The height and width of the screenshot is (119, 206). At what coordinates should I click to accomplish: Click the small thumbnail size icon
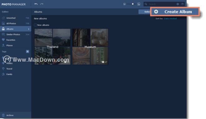click(x=124, y=4)
